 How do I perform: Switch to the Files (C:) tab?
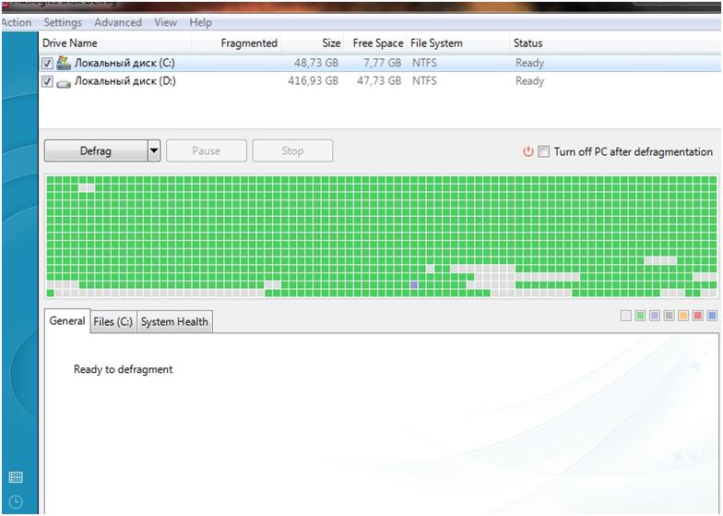pos(113,321)
